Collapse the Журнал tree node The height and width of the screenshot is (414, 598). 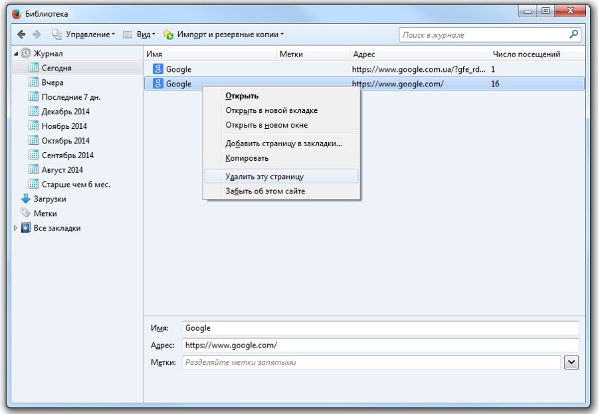coord(16,53)
